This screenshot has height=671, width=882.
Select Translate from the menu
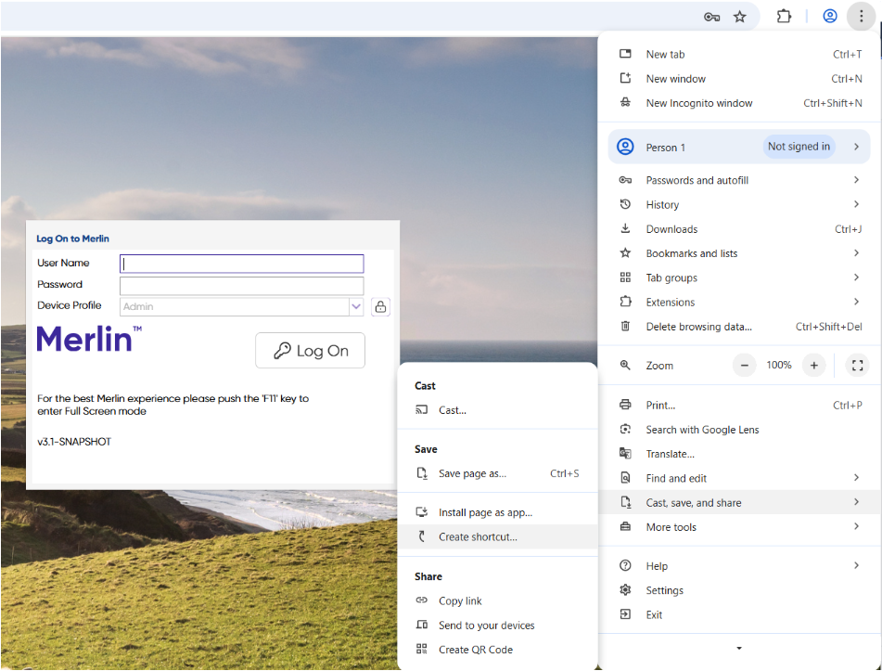click(739, 454)
